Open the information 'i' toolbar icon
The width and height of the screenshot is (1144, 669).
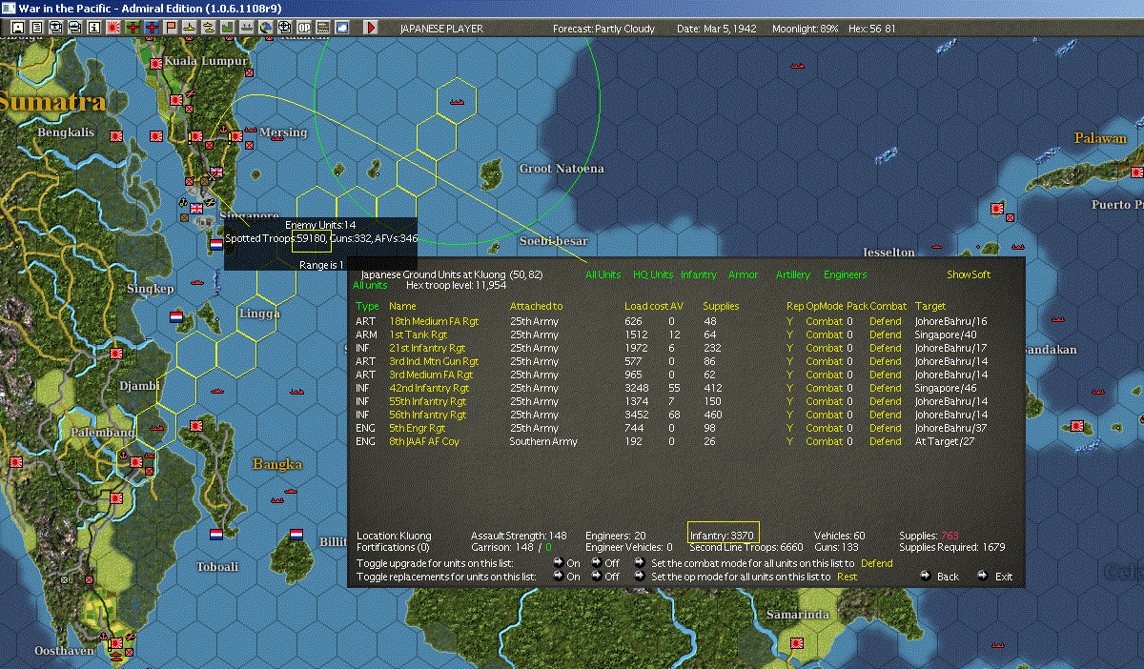coord(94,28)
